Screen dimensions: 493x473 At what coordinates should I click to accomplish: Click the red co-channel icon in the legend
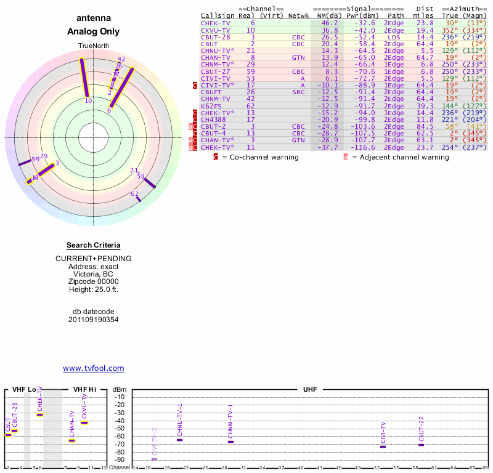(x=216, y=157)
